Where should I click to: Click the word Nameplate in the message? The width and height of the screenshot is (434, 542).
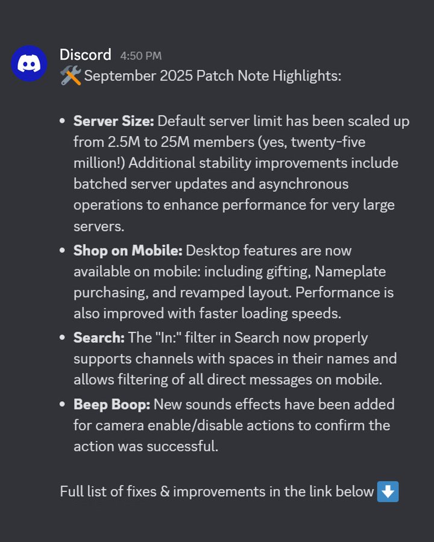(x=349, y=272)
